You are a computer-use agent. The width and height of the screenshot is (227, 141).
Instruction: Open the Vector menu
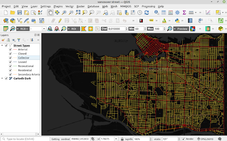(x=70, y=6)
